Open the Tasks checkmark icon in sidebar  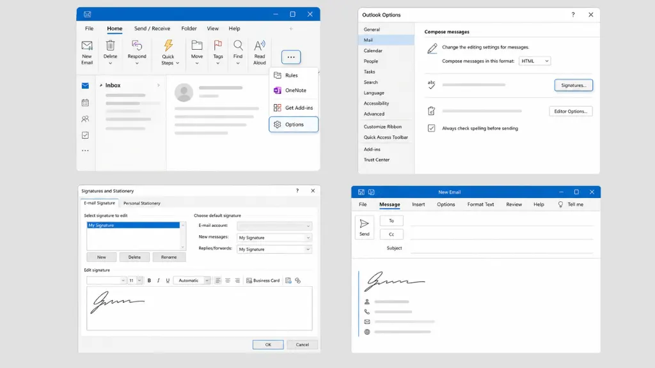[85, 135]
